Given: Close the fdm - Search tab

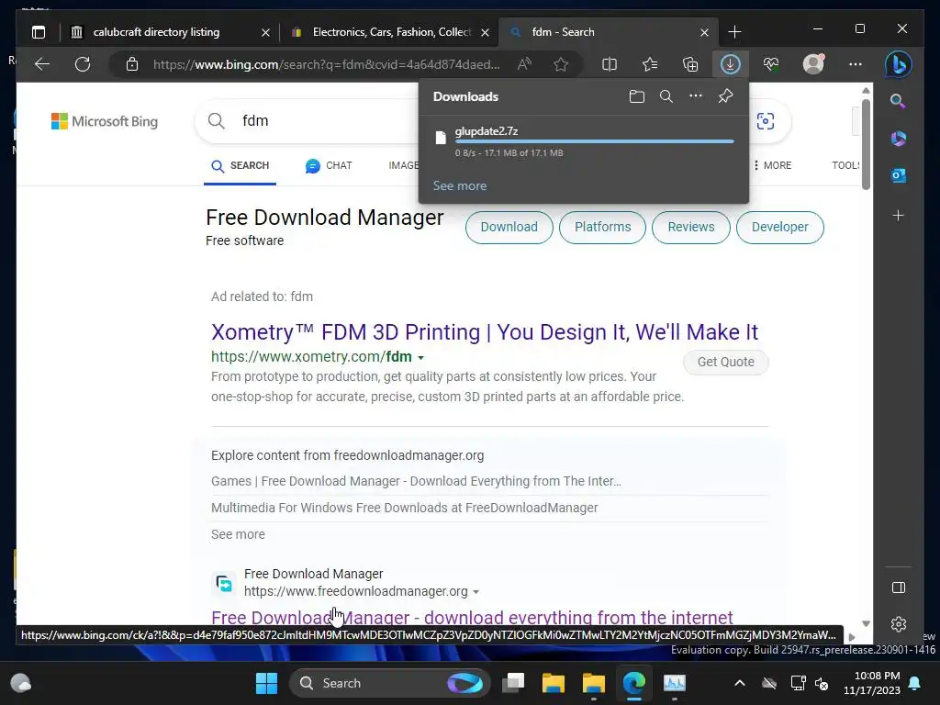Looking at the screenshot, I should [704, 32].
